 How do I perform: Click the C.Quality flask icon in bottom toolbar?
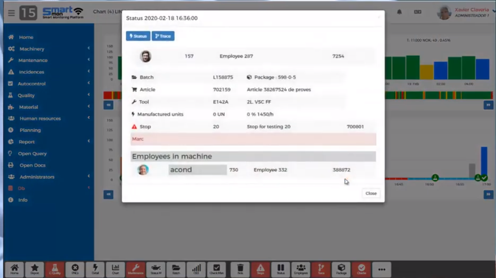(x=55, y=270)
